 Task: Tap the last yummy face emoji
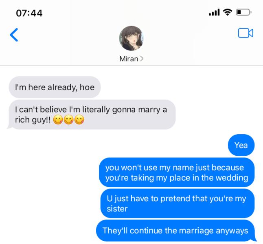coord(79,120)
